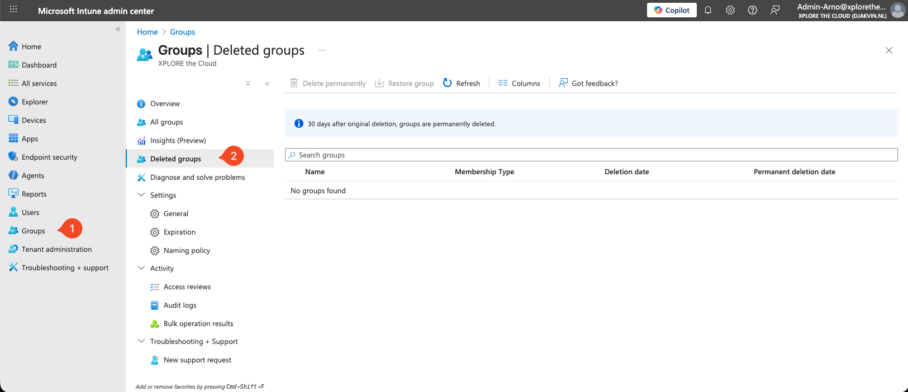This screenshot has width=908, height=392.
Task: Click 'No groups found' text
Action: point(318,191)
